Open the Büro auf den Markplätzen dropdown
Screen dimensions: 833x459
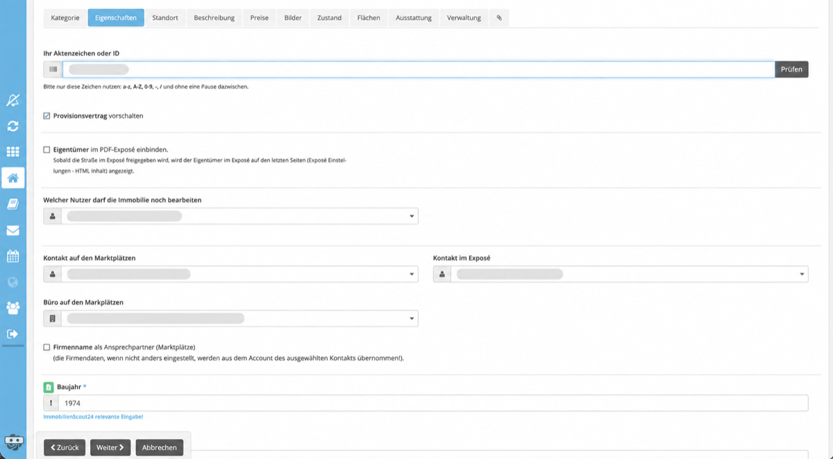pos(239,319)
